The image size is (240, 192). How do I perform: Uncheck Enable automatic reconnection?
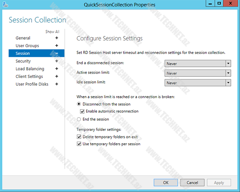tap(83, 111)
